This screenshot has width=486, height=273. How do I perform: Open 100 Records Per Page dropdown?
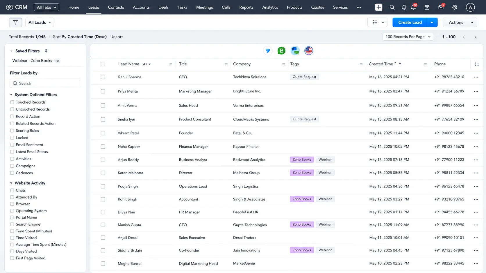coord(408,37)
